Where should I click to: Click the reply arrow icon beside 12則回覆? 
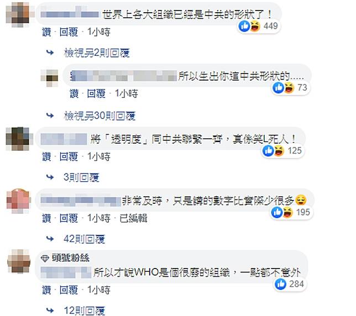click(50, 310)
